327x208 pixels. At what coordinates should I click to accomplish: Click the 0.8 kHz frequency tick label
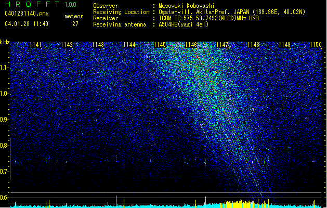pos(5,146)
